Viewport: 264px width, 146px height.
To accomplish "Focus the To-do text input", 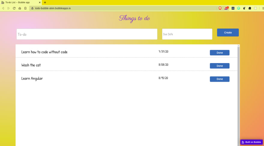I will point(87,34).
